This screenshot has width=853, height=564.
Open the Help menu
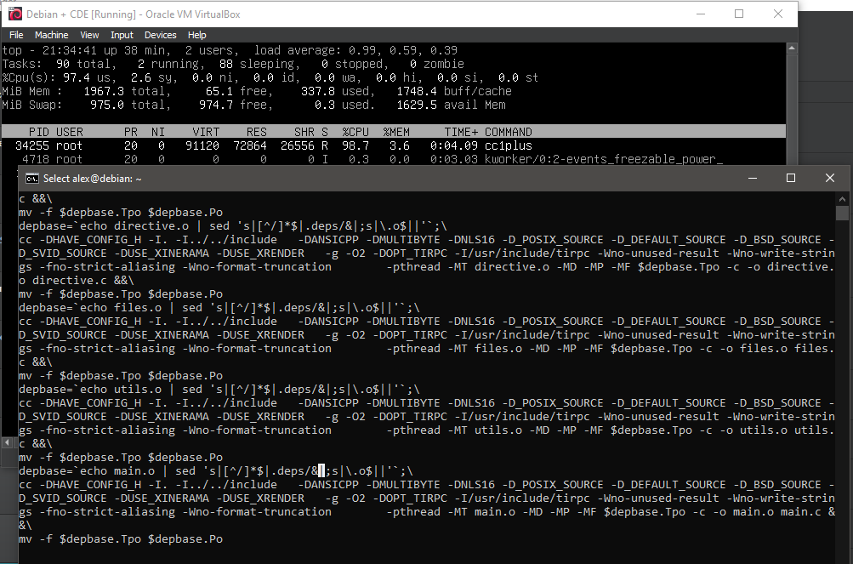point(196,35)
